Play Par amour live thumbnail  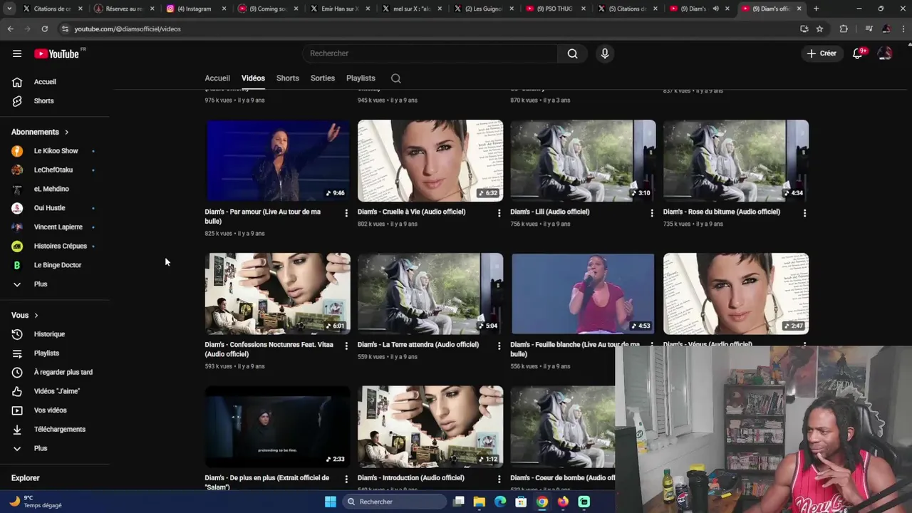coord(278,160)
